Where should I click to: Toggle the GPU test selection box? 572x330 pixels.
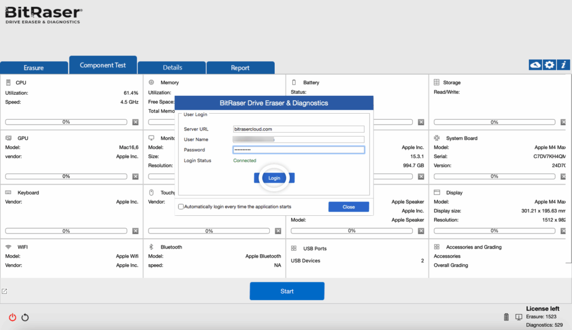click(135, 177)
